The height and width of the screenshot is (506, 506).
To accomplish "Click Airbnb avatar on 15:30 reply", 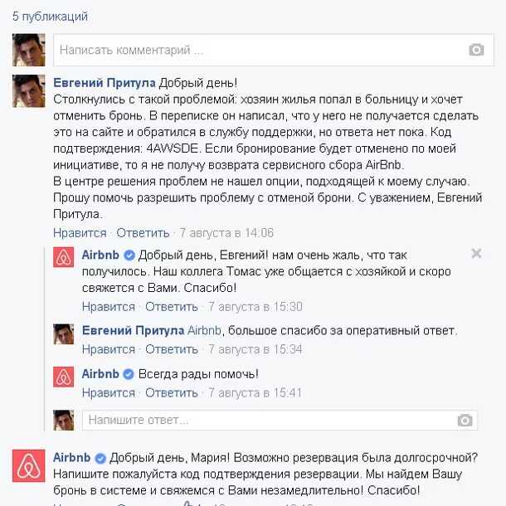I will tap(63, 257).
